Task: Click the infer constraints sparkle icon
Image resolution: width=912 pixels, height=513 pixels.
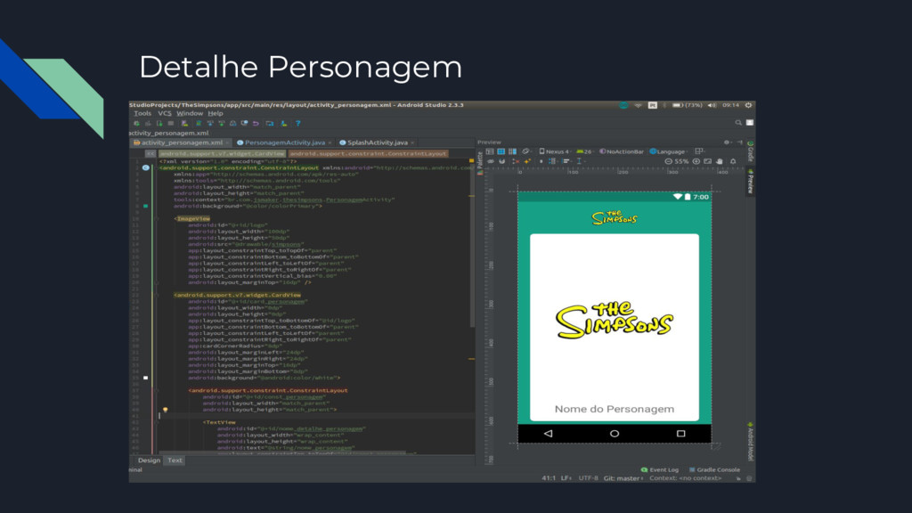Action: (527, 161)
